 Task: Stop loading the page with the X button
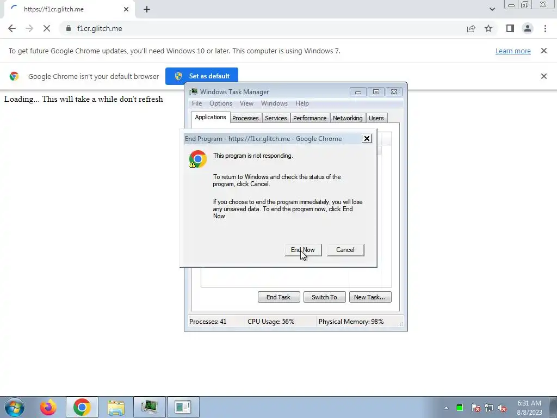click(x=47, y=28)
